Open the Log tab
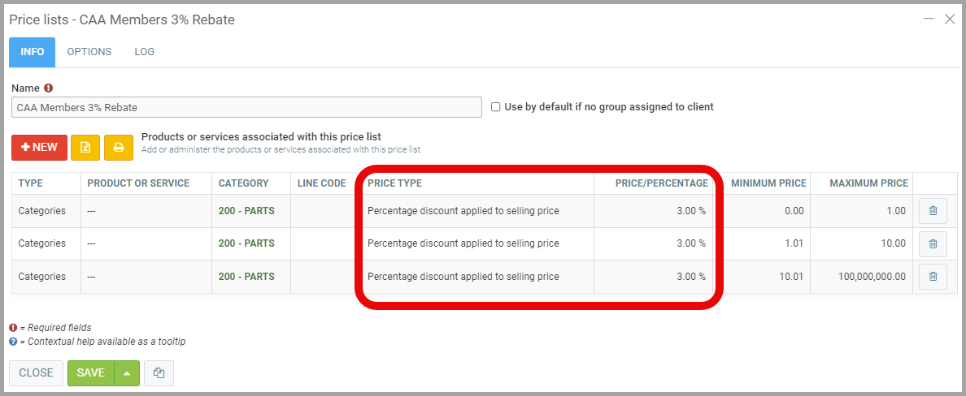Screen dimensions: 966x396 pos(145,52)
